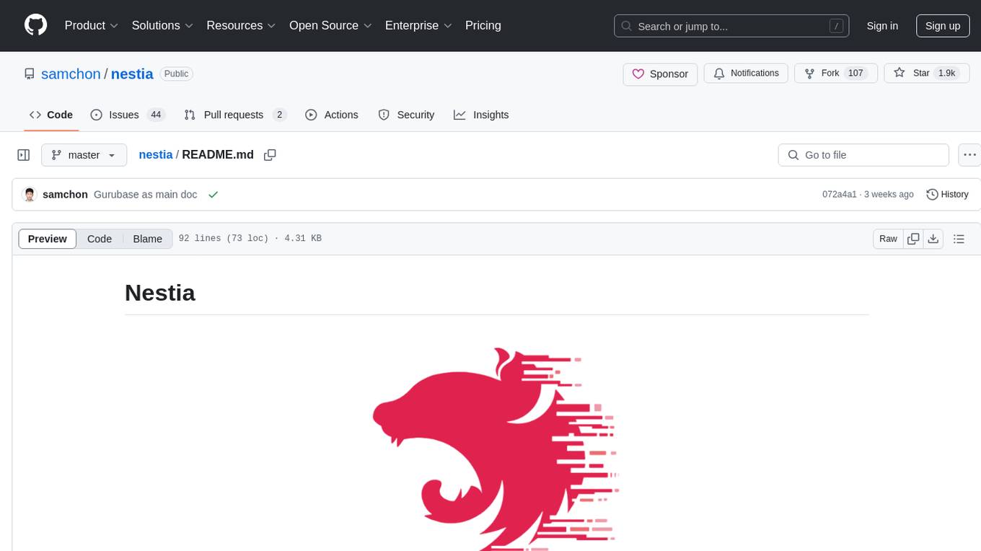
Task: View the file History
Action: [947, 195]
